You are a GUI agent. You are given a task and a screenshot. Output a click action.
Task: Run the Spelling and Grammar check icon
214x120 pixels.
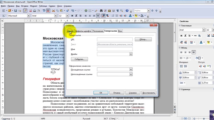point(44,11)
